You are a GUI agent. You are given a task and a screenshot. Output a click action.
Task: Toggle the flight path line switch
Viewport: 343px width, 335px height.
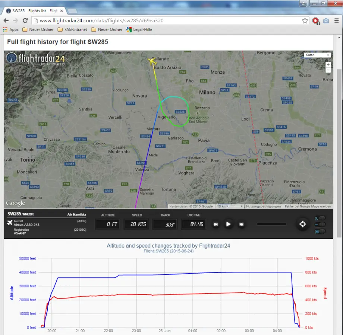[x=320, y=225]
